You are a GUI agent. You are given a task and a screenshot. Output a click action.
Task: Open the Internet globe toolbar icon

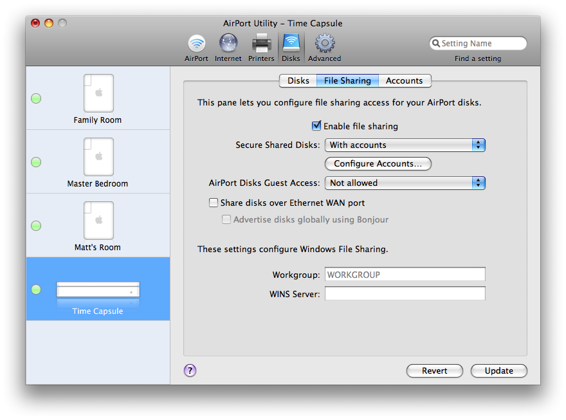(x=228, y=43)
